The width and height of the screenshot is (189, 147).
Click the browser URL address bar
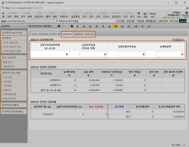pyautogui.click(x=94, y=8)
